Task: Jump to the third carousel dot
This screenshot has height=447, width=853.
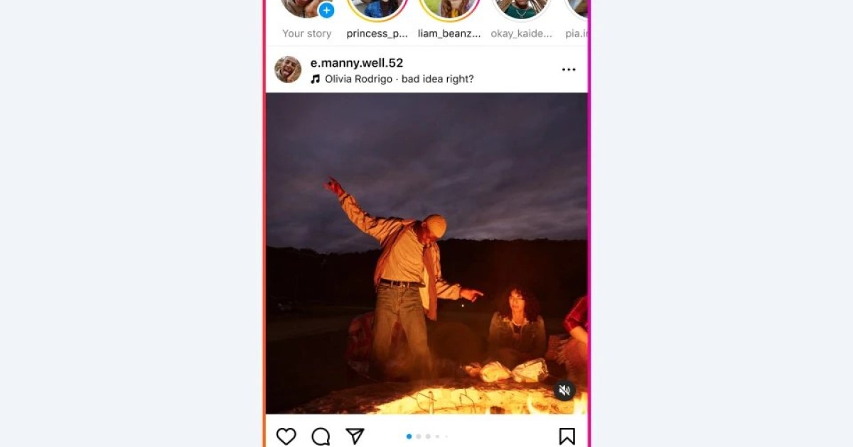Action: [x=428, y=436]
